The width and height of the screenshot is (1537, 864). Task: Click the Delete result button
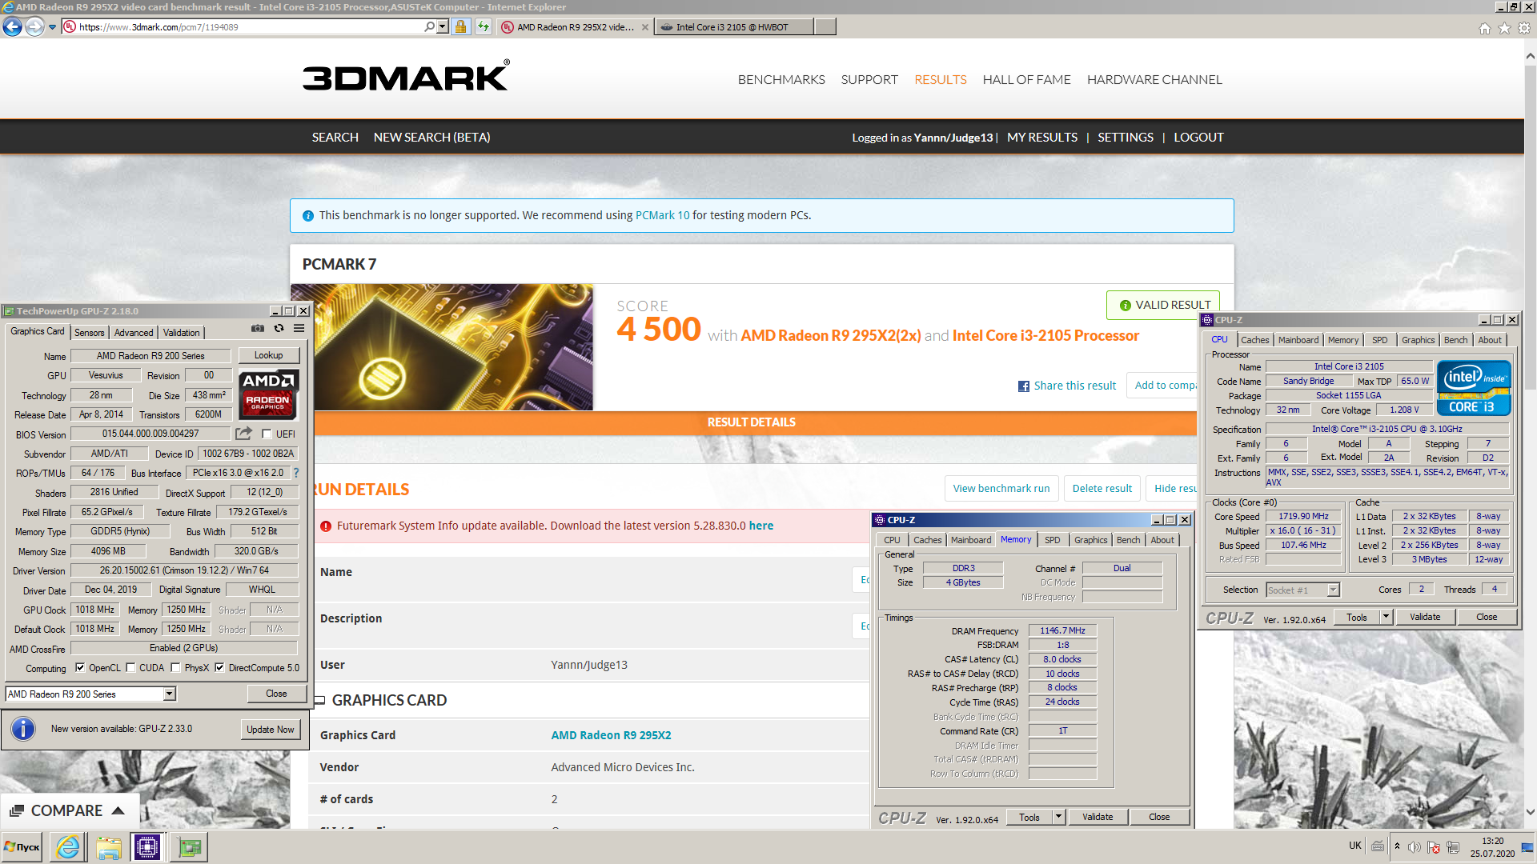1102,489
